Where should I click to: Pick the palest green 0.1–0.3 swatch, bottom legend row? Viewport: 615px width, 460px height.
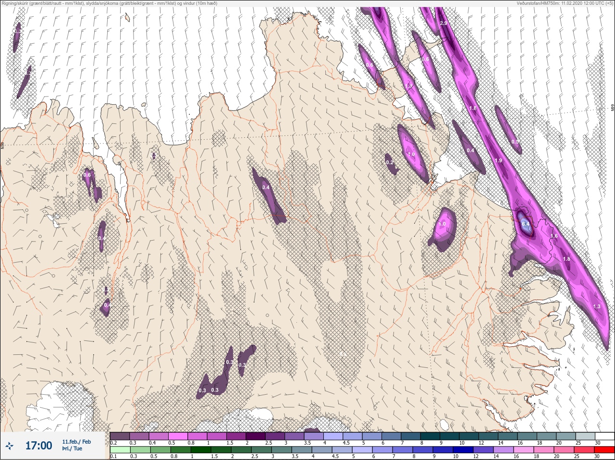(120, 450)
